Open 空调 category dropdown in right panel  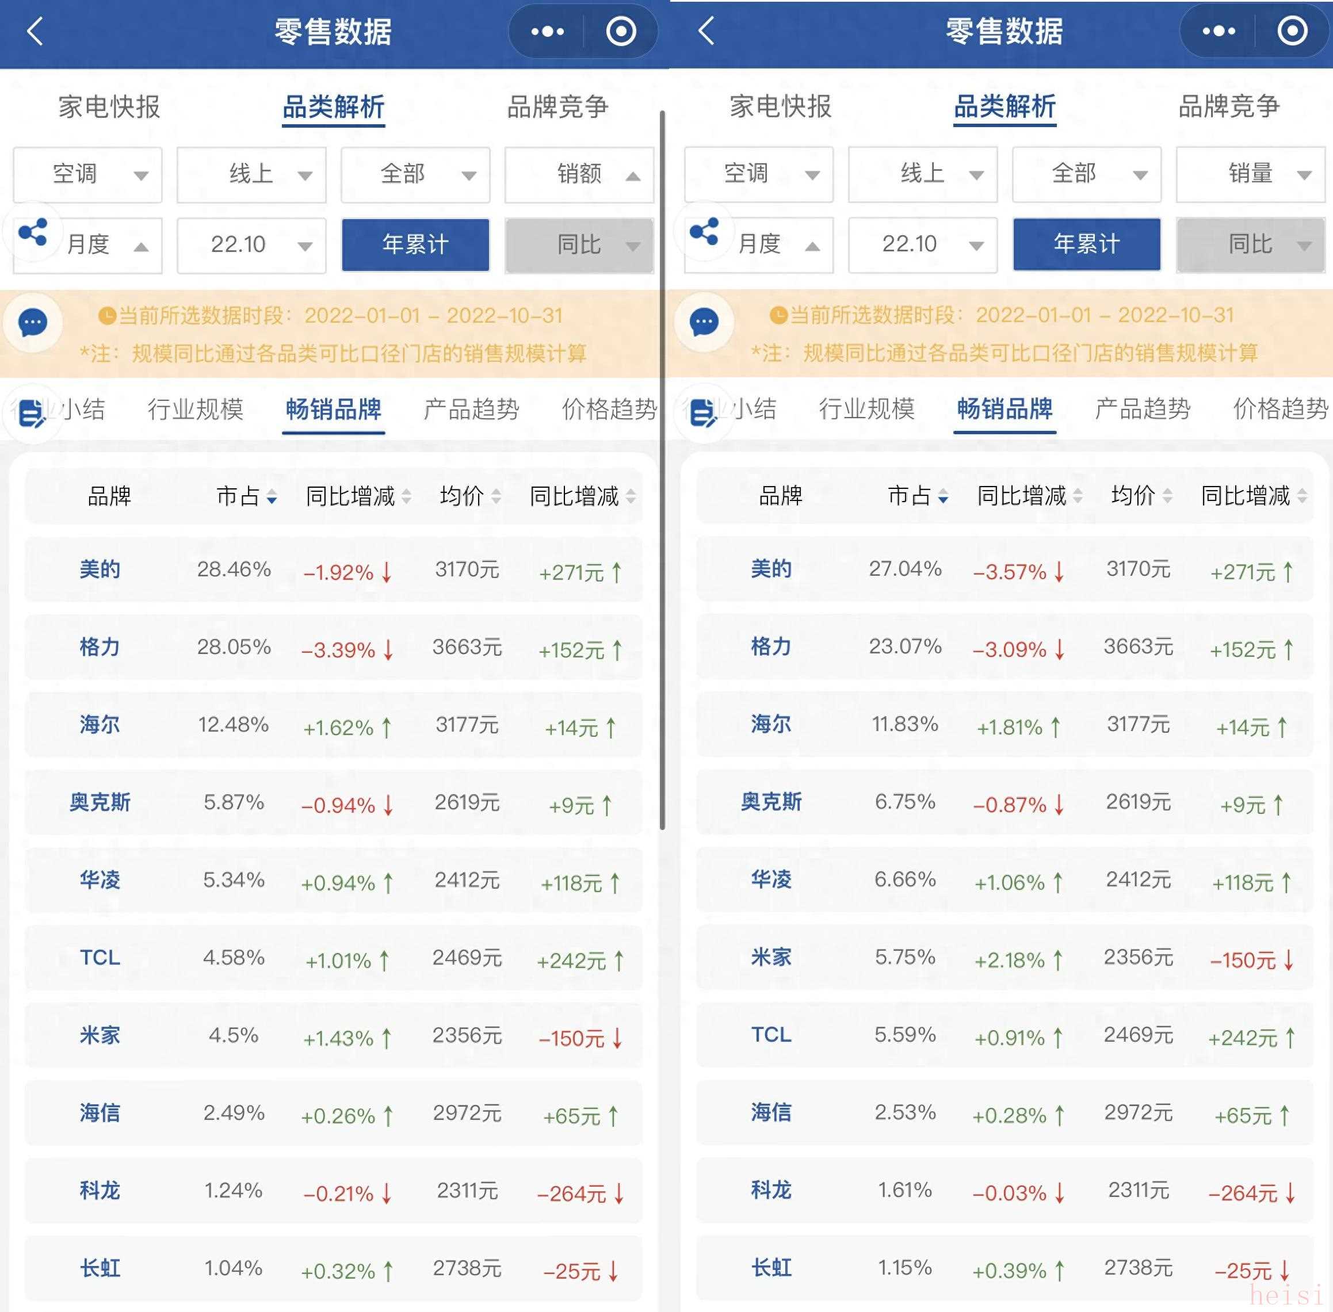coord(759,174)
